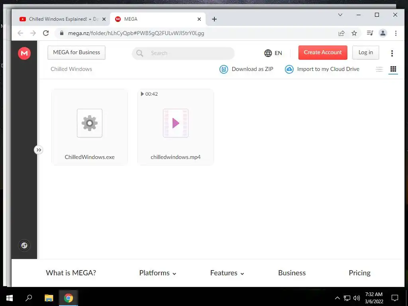Switch to list view
The width and height of the screenshot is (408, 306).
coord(379,69)
